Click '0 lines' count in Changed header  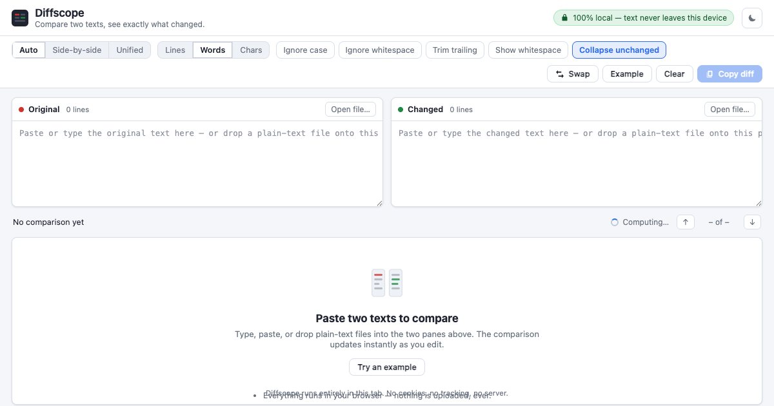[x=461, y=110]
